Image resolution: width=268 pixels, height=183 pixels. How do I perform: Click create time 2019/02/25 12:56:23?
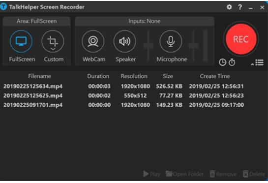pyautogui.click(x=216, y=95)
